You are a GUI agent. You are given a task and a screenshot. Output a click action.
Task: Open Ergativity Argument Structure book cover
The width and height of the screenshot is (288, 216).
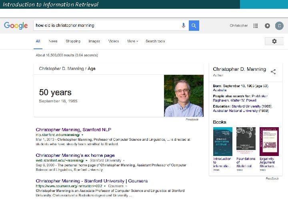269,142
